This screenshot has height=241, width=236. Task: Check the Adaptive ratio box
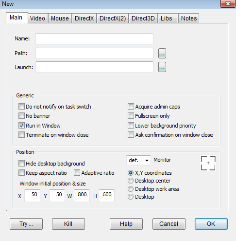(77, 173)
